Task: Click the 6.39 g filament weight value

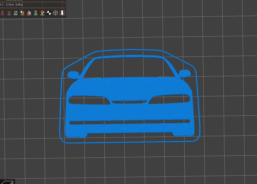Action: coord(19,4)
